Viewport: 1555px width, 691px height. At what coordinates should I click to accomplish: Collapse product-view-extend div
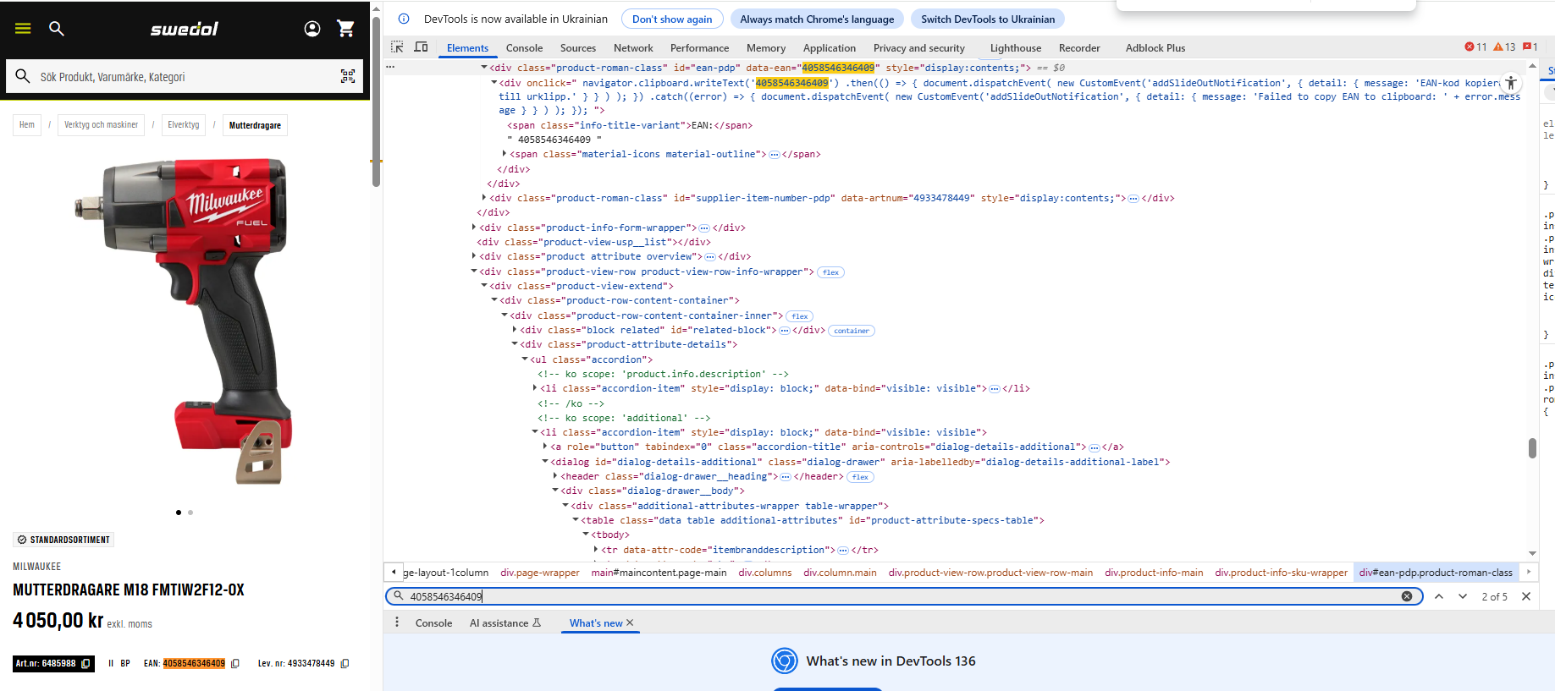click(484, 286)
